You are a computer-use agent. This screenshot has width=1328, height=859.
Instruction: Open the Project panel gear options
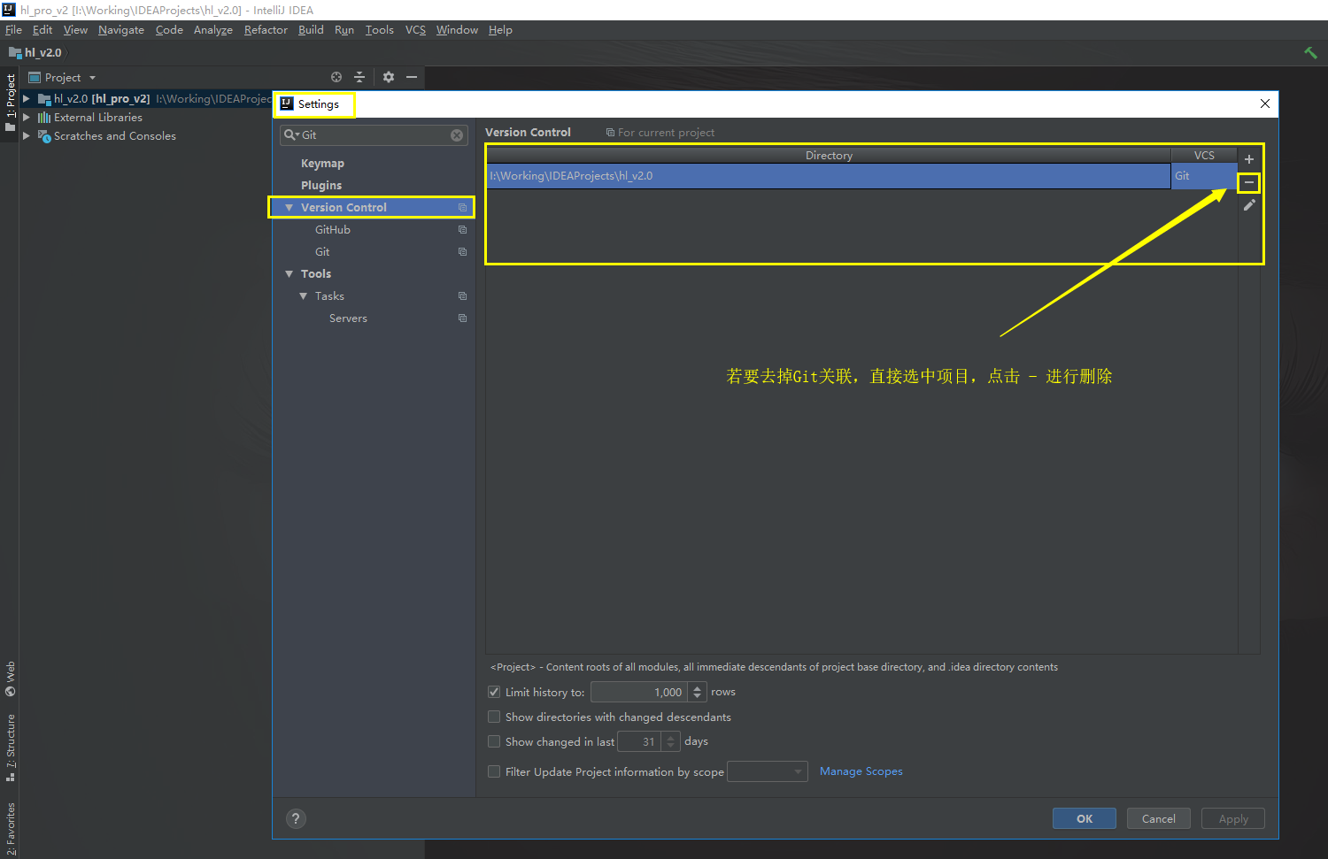389,77
